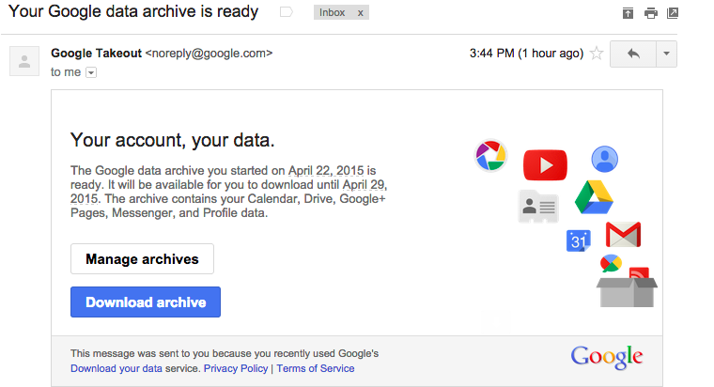Image resolution: width=714 pixels, height=387 pixels.
Task: Click the gray open box icon
Action: point(627,292)
